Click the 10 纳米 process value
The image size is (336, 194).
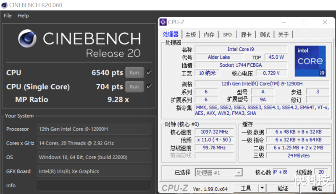point(207,73)
